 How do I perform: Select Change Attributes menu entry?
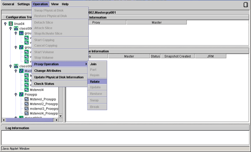point(47,71)
